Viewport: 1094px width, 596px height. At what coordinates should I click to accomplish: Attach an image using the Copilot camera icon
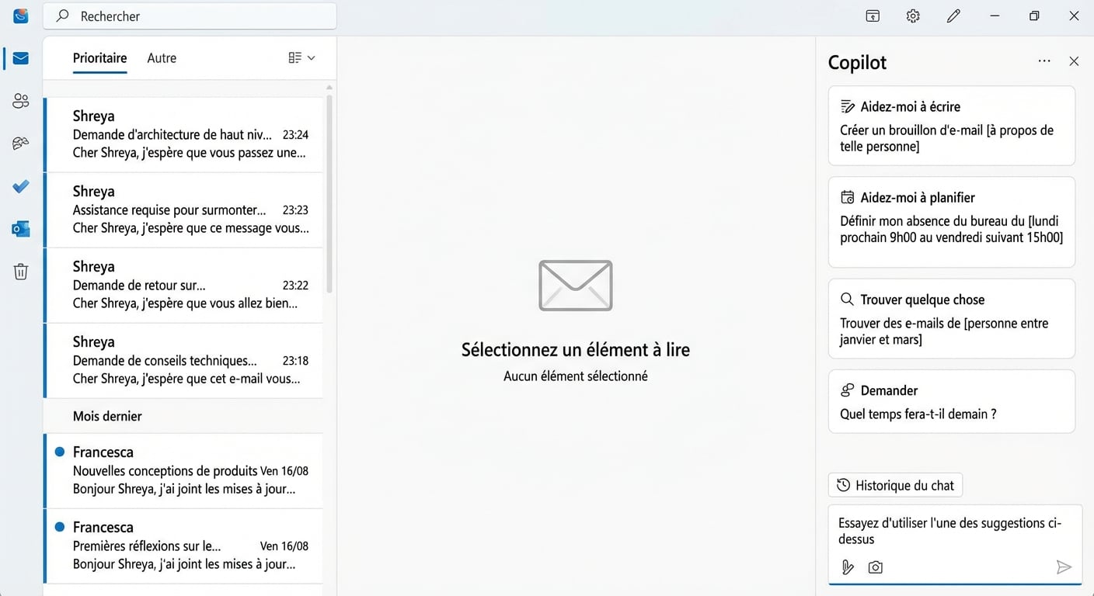[x=875, y=567]
